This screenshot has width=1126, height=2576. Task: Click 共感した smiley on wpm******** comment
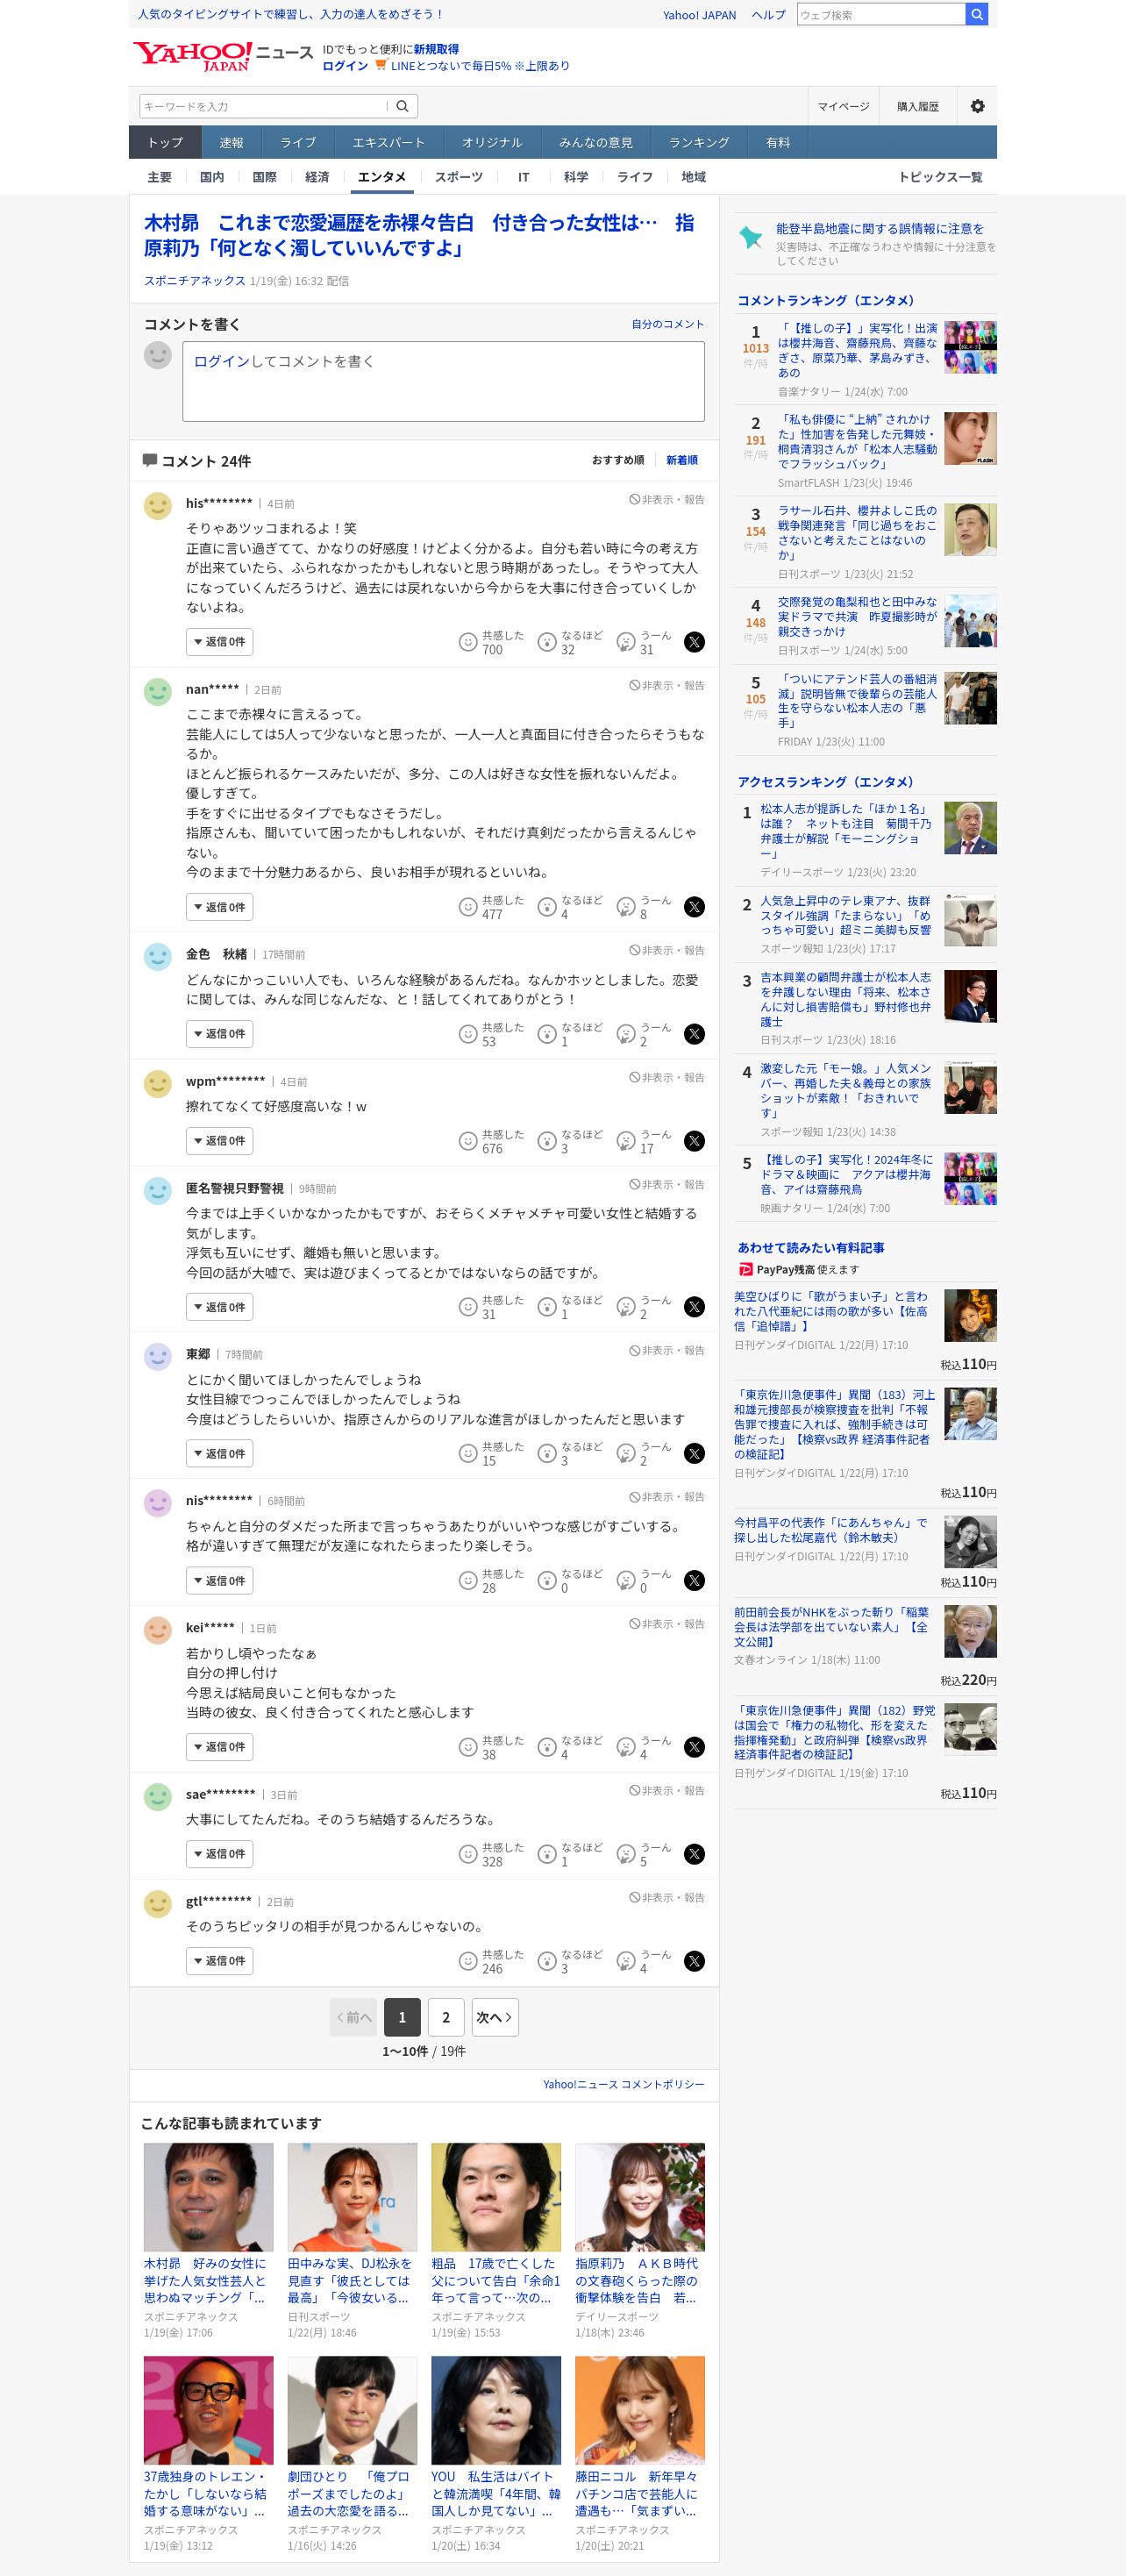coord(467,1141)
